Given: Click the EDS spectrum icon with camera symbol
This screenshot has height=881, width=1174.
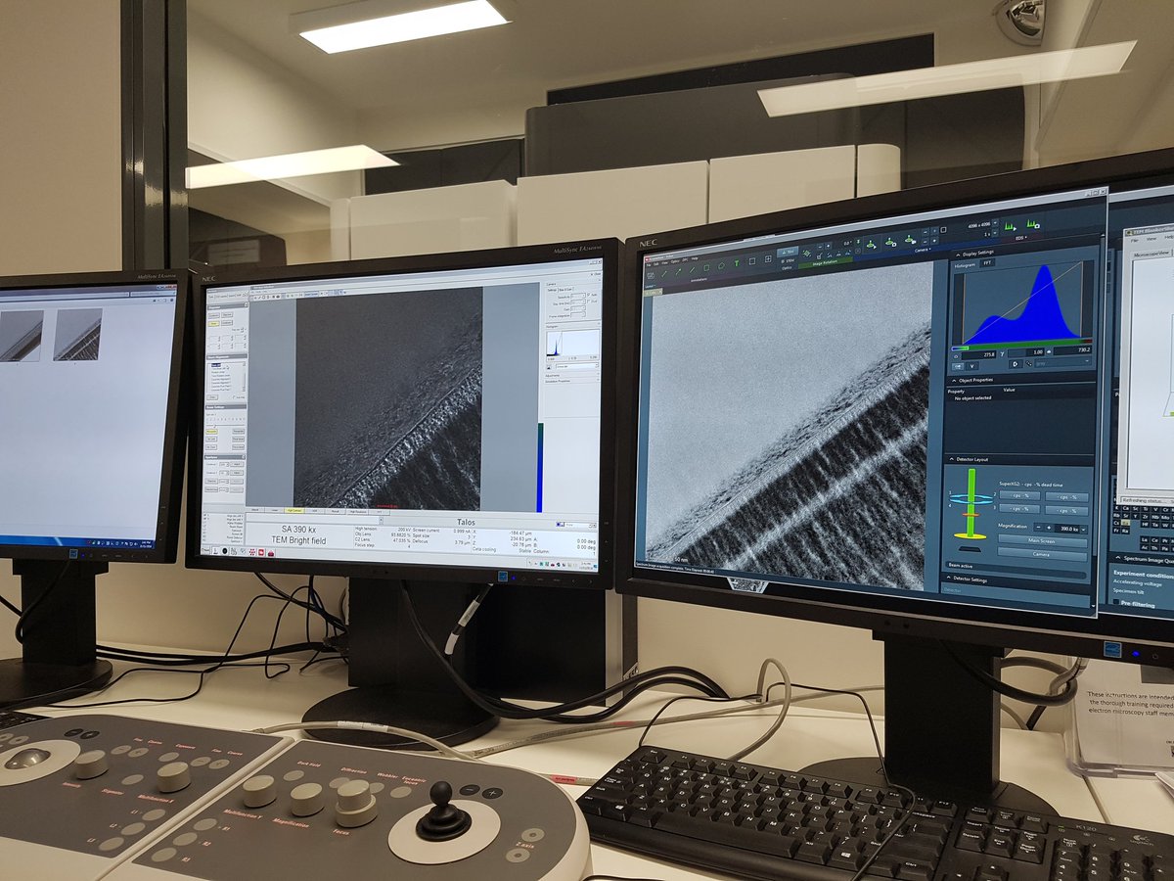Looking at the screenshot, I should coord(1033,224).
